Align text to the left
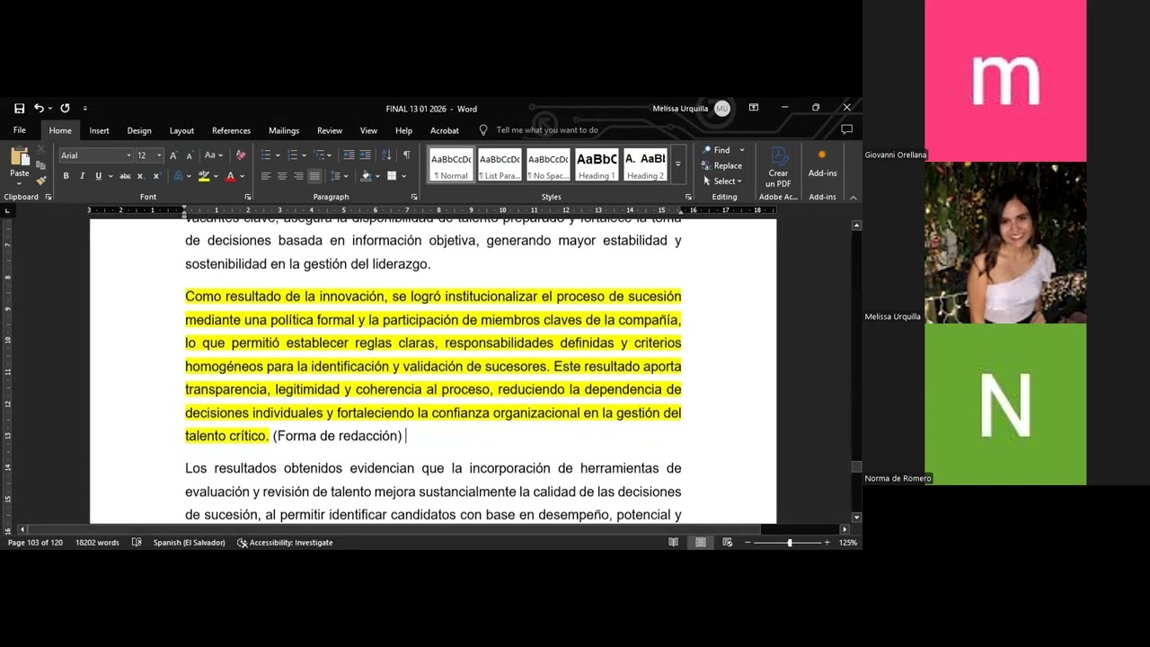 [266, 176]
